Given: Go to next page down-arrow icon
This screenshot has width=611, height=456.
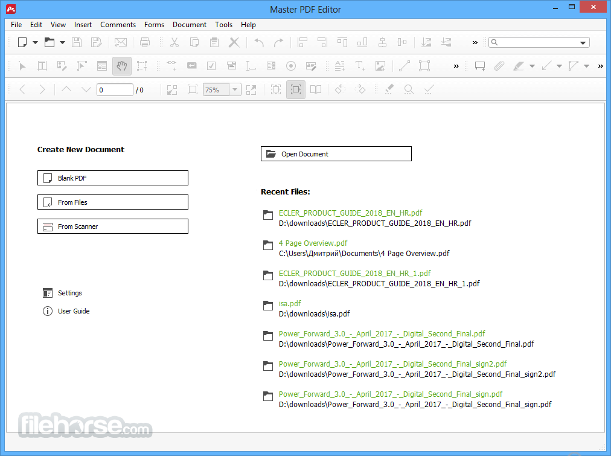Looking at the screenshot, I should coord(86,89).
